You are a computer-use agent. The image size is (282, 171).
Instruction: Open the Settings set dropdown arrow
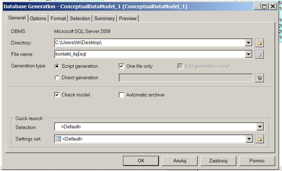(x=249, y=139)
